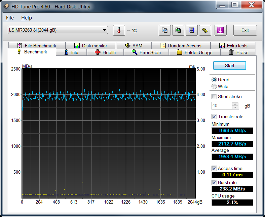The width and height of the screenshot is (265, 217).
Task: Copy results text to clipboard
Action: [164, 30]
